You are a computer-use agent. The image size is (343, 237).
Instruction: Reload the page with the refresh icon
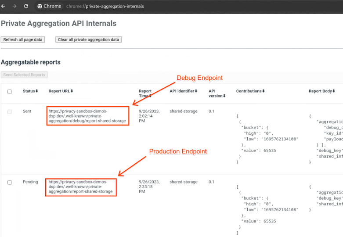point(26,6)
